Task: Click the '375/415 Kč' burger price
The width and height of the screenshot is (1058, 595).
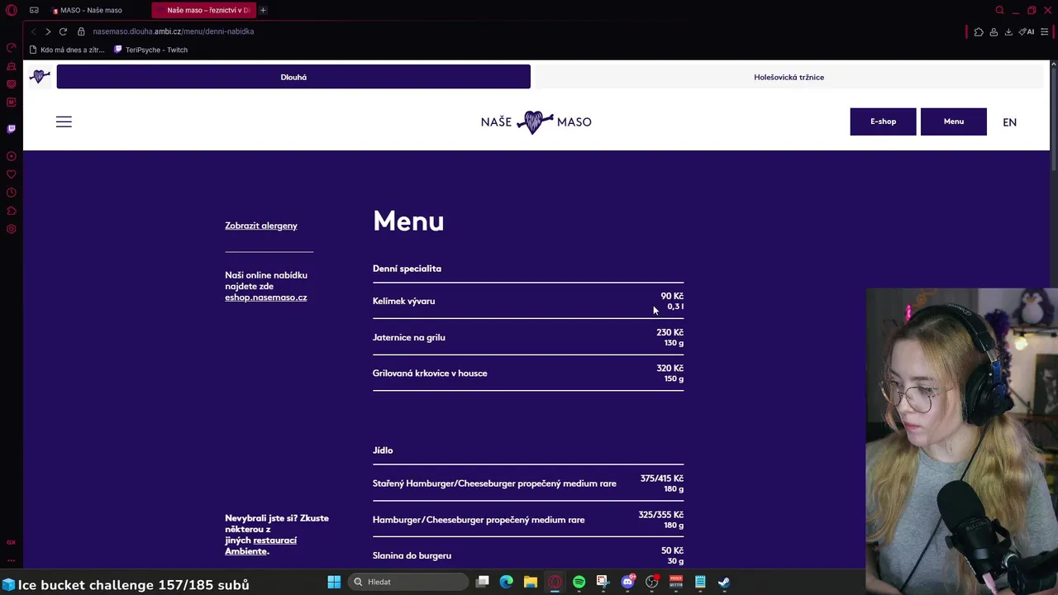Action: 661,478
